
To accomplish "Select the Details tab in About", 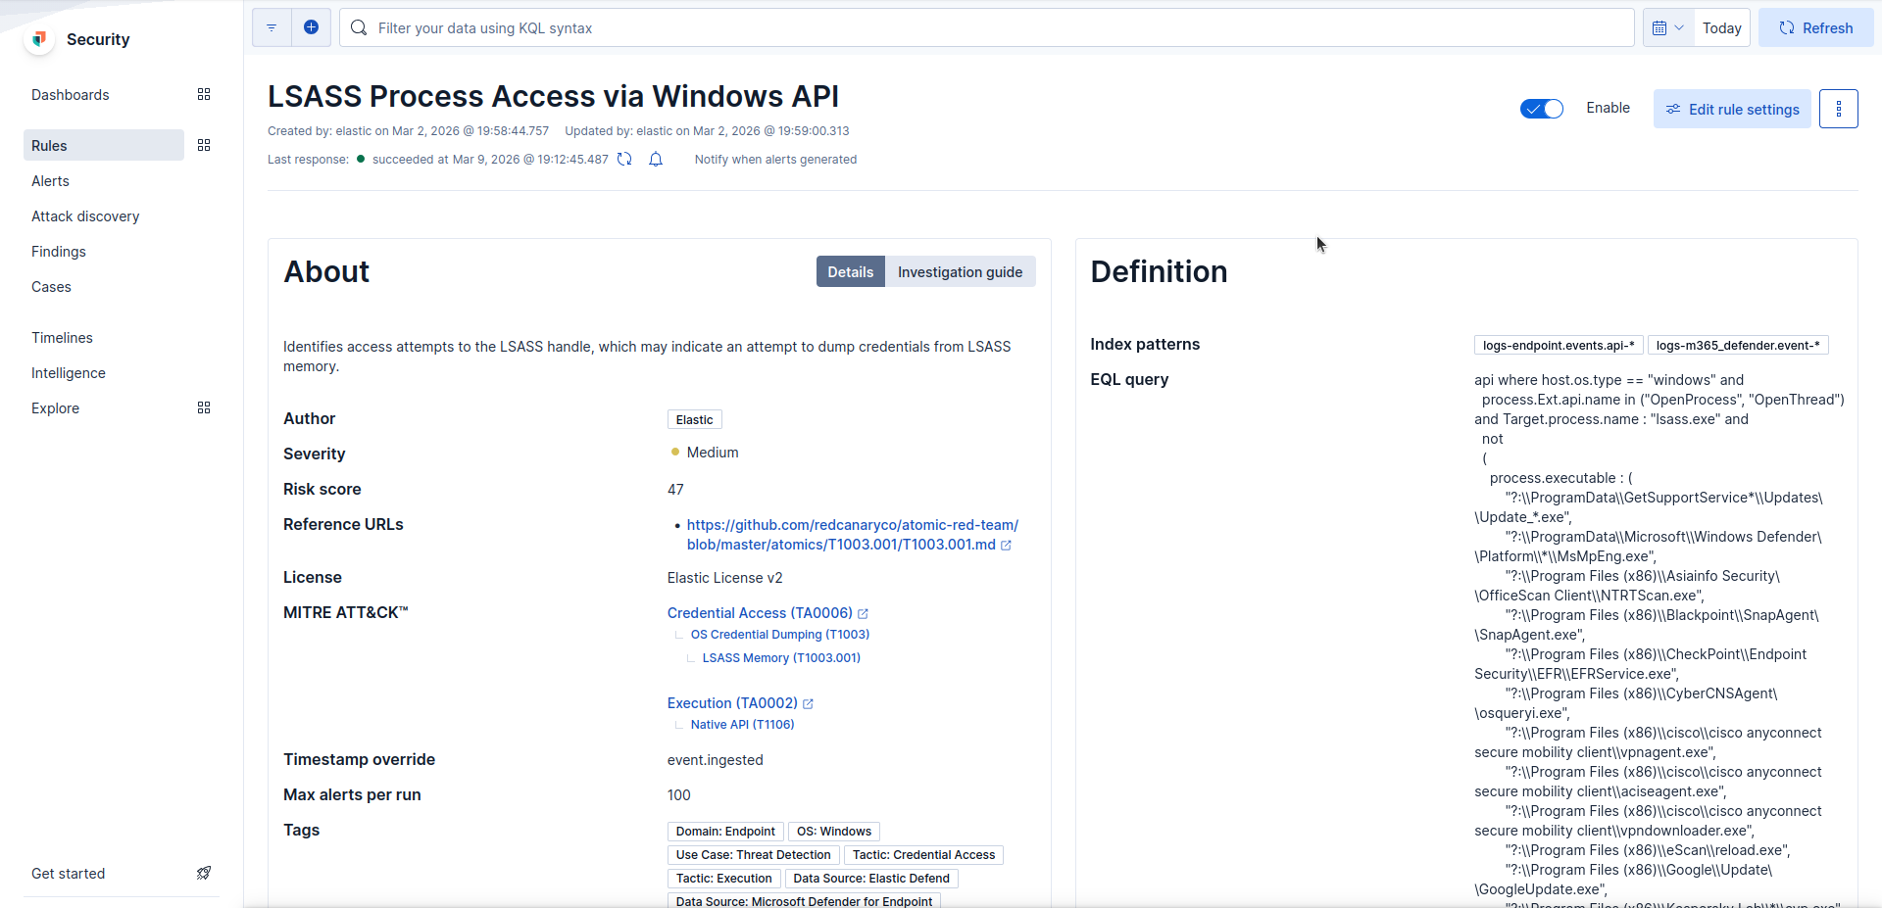I will pyautogui.click(x=850, y=272).
